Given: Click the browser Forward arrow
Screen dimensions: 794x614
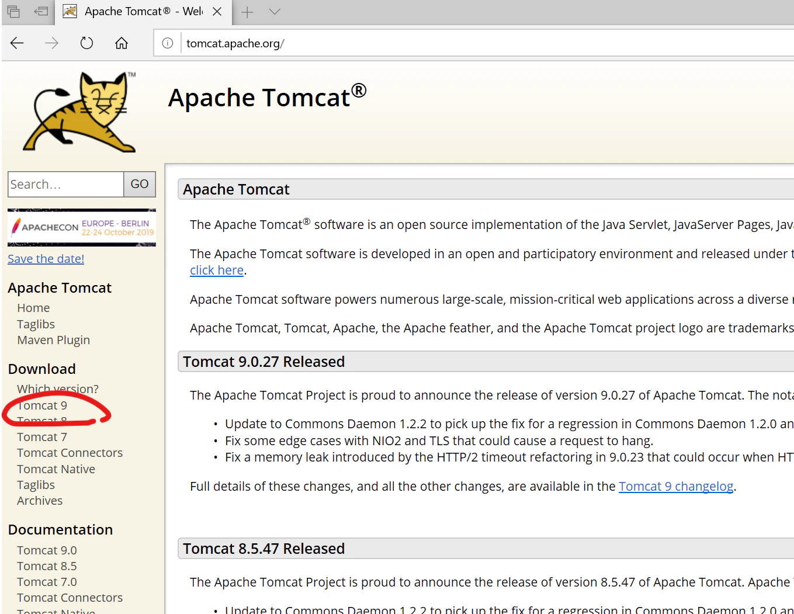Looking at the screenshot, I should coord(51,43).
